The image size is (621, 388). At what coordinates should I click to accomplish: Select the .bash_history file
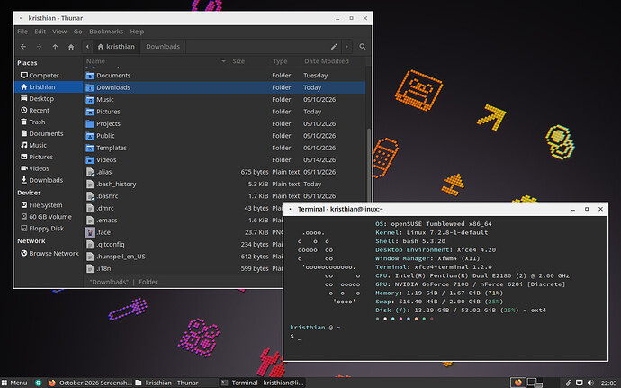coord(225,185)
